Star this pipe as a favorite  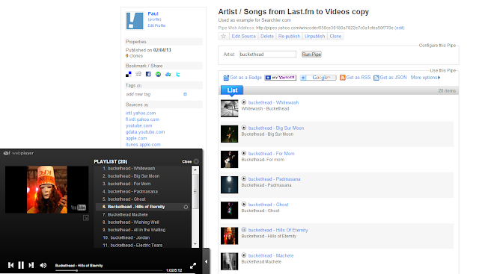pyautogui.click(x=223, y=37)
